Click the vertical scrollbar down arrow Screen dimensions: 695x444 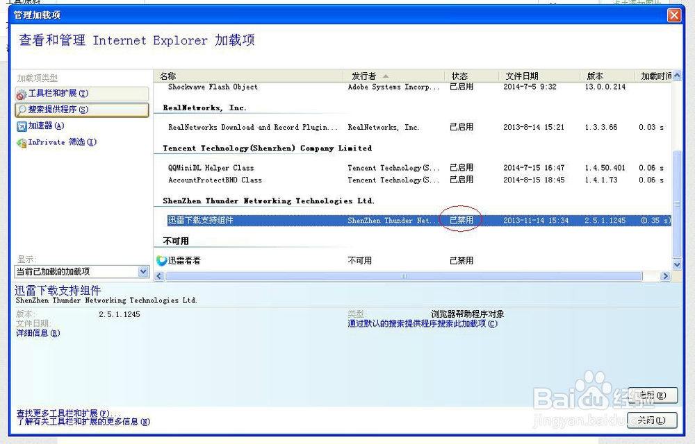677,265
